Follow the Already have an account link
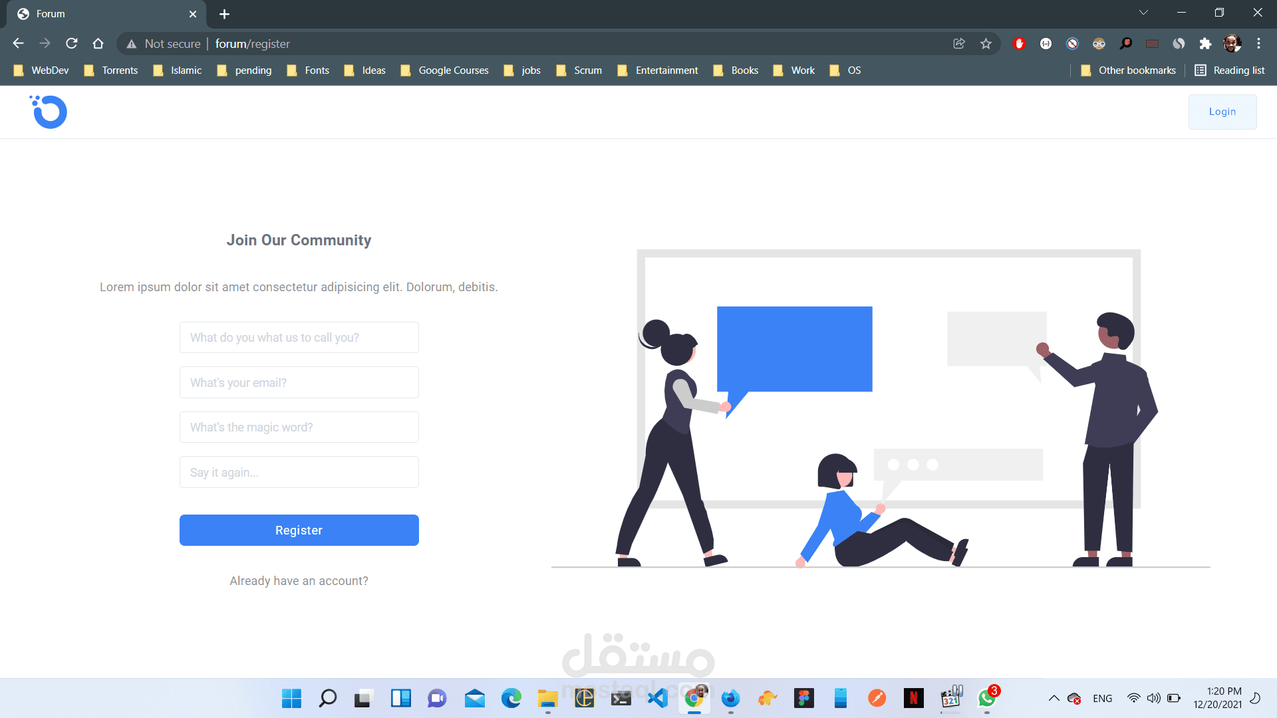 [x=299, y=581]
